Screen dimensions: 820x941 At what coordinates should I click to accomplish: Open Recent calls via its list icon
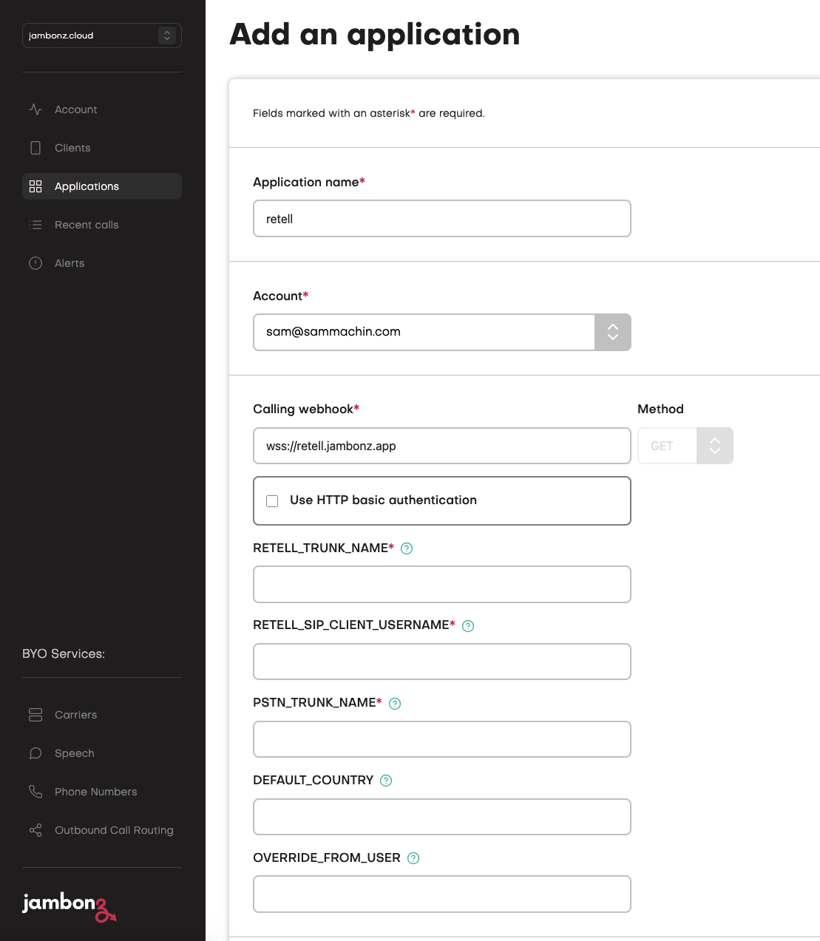[35, 225]
